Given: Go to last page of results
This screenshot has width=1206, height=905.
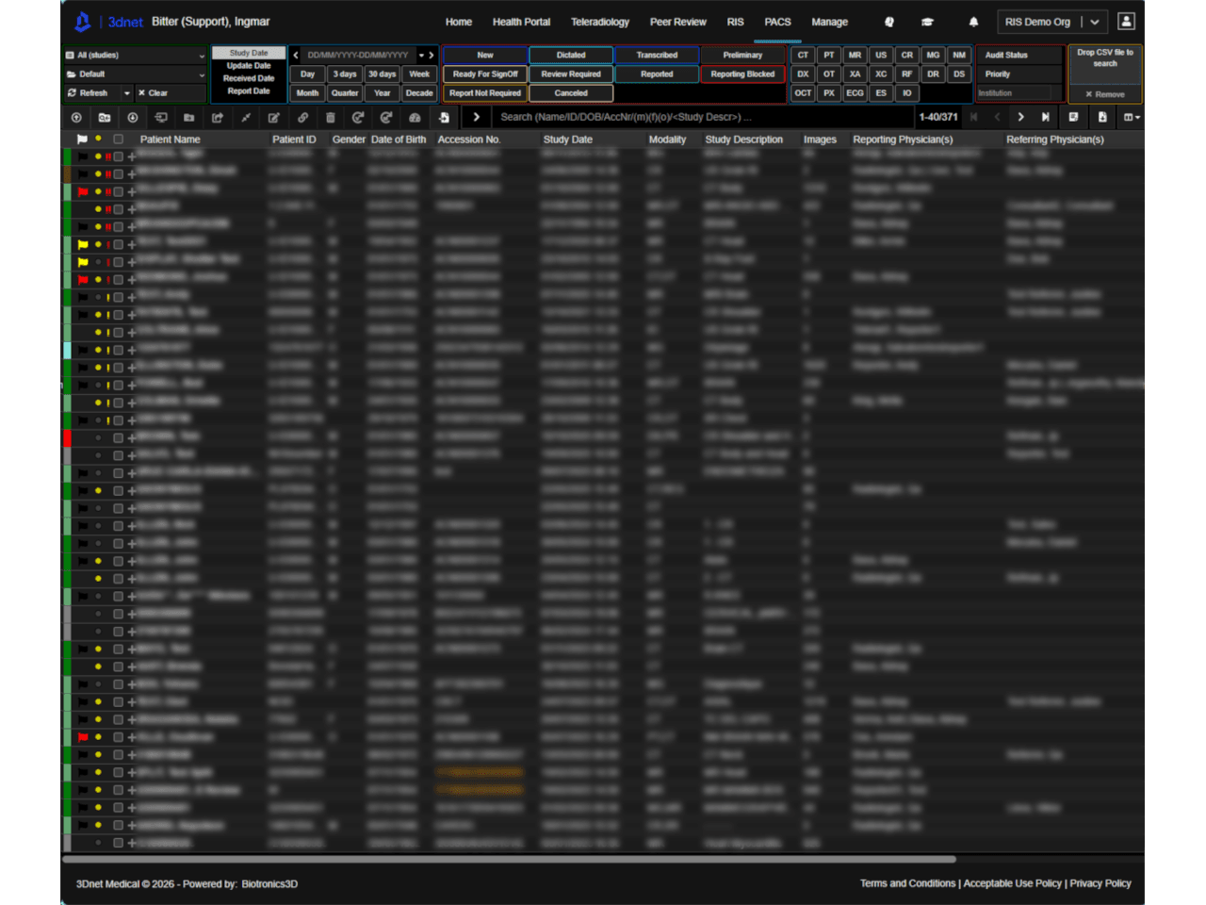Looking at the screenshot, I should 1045,117.
